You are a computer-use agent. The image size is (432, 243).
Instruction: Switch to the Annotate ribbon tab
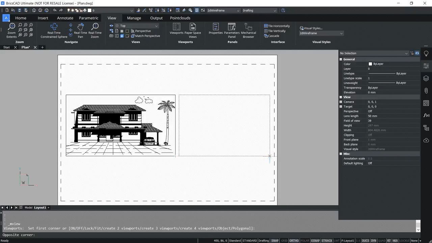tap(65, 18)
